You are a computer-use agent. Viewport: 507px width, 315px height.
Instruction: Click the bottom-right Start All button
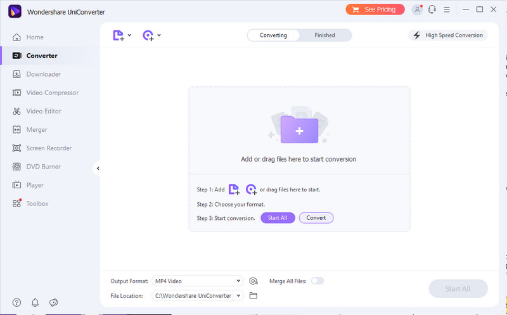click(458, 289)
